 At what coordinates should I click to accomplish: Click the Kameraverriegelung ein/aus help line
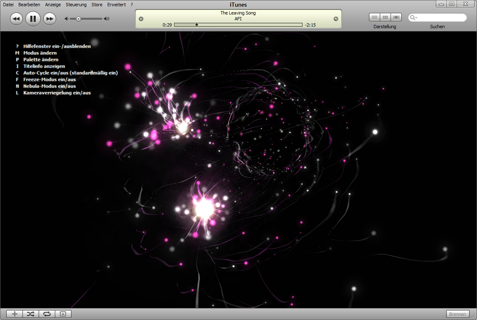(53, 93)
